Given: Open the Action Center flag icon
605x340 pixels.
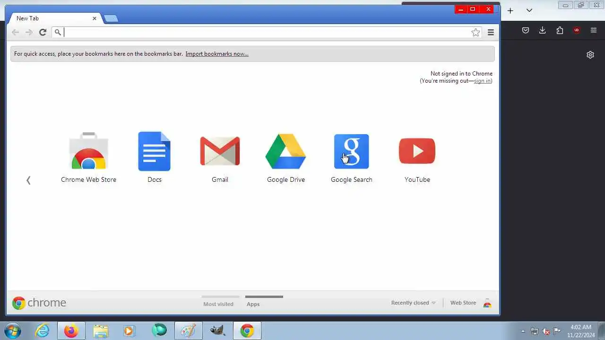Looking at the screenshot, I should pyautogui.click(x=557, y=331).
